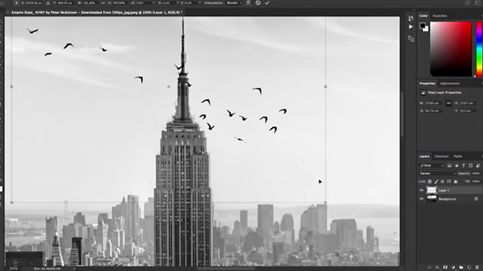
Task: Create new group with folder icon
Action: click(x=461, y=268)
